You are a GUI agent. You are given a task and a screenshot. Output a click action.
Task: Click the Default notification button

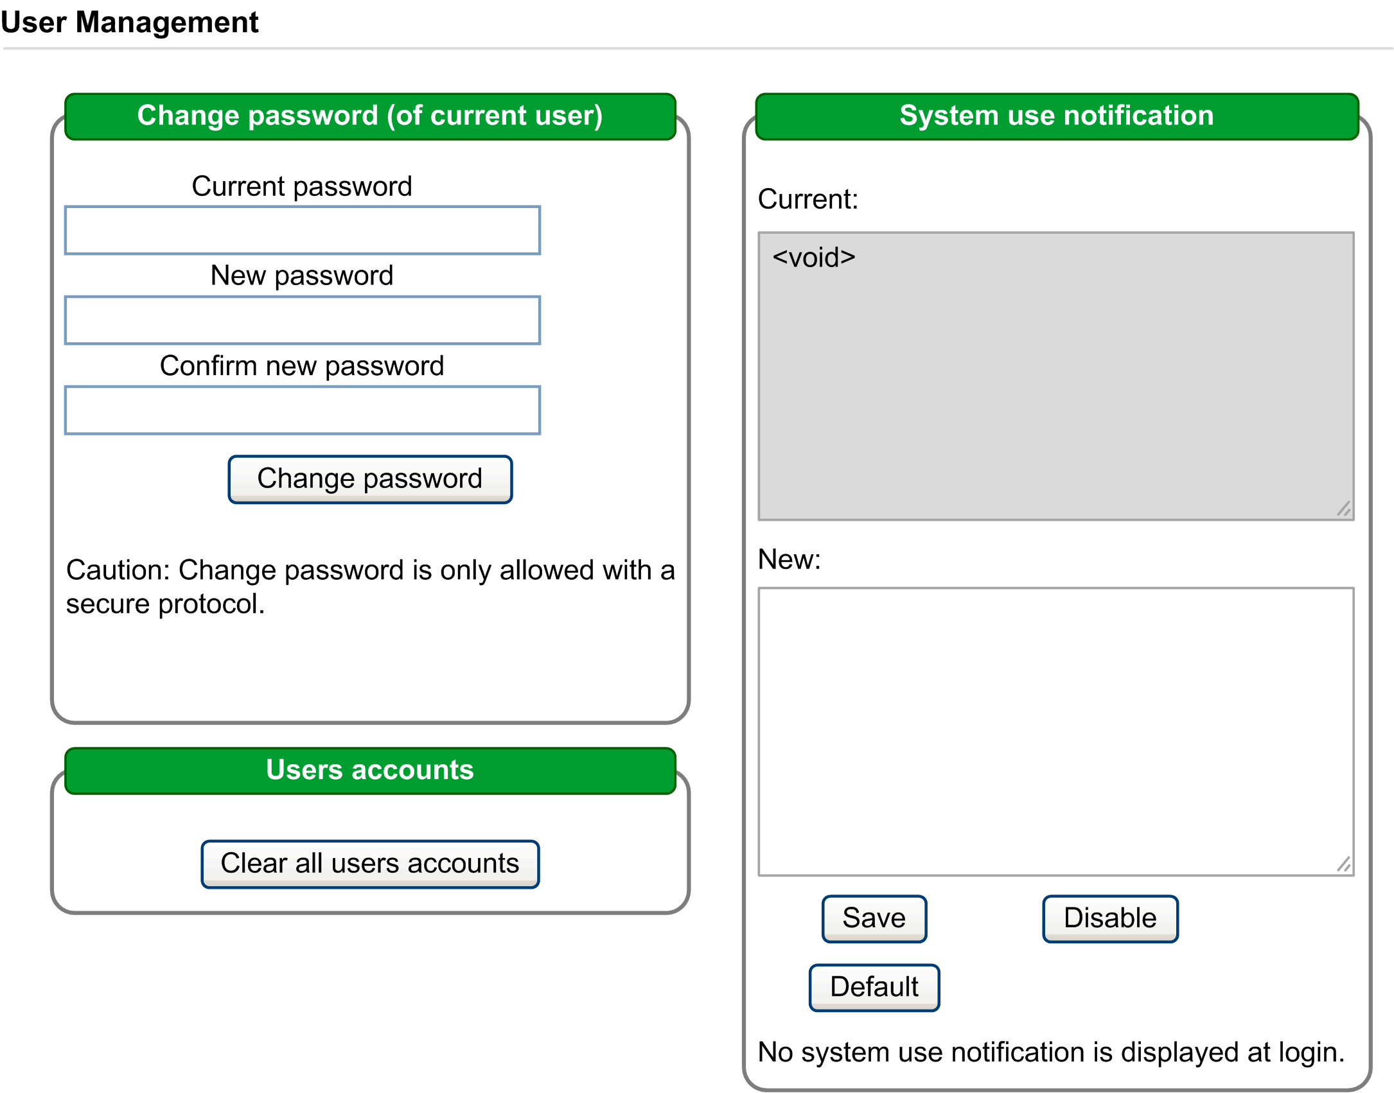pos(874,987)
